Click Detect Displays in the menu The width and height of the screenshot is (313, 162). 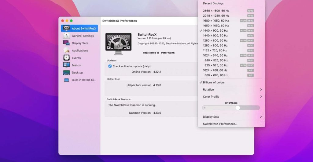click(x=213, y=3)
